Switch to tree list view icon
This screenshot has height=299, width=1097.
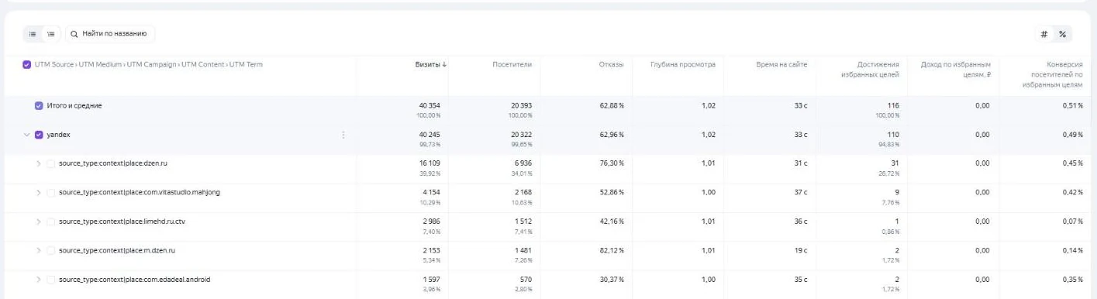click(50, 34)
